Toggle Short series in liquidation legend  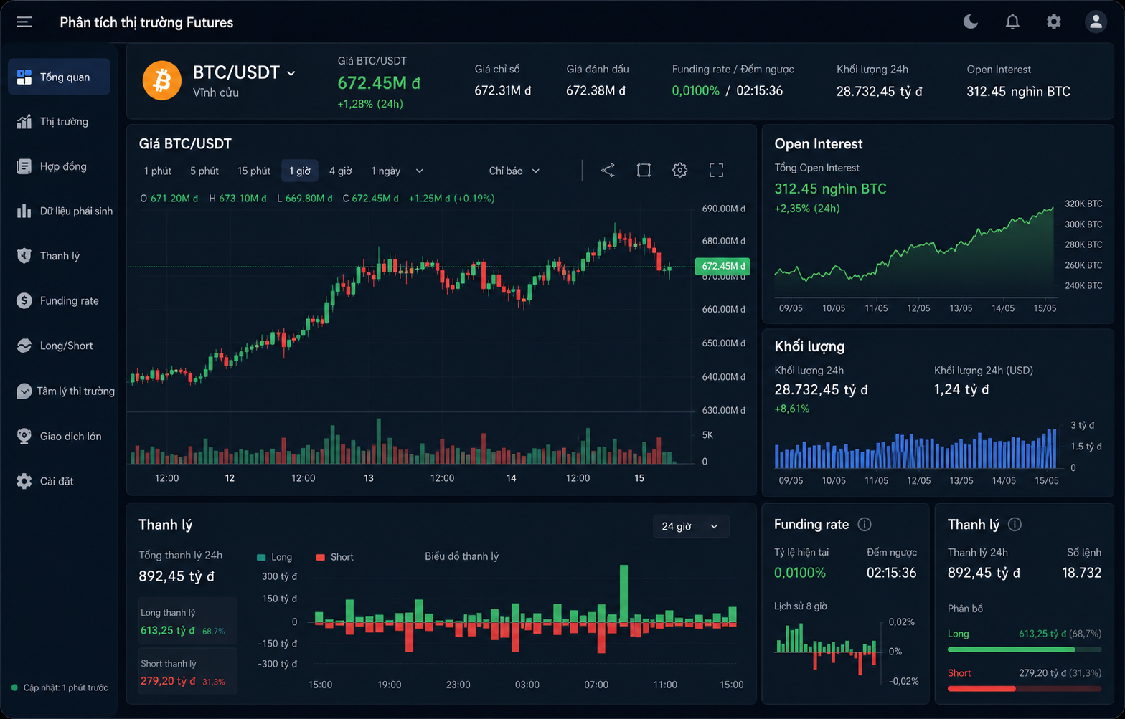click(x=335, y=557)
